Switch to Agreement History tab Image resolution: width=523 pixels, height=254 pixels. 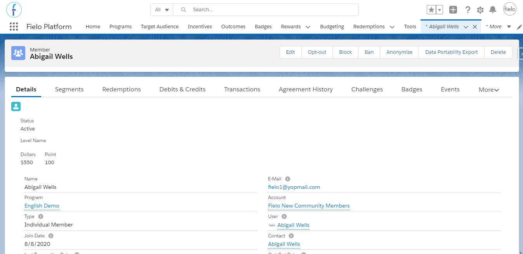pos(306,89)
